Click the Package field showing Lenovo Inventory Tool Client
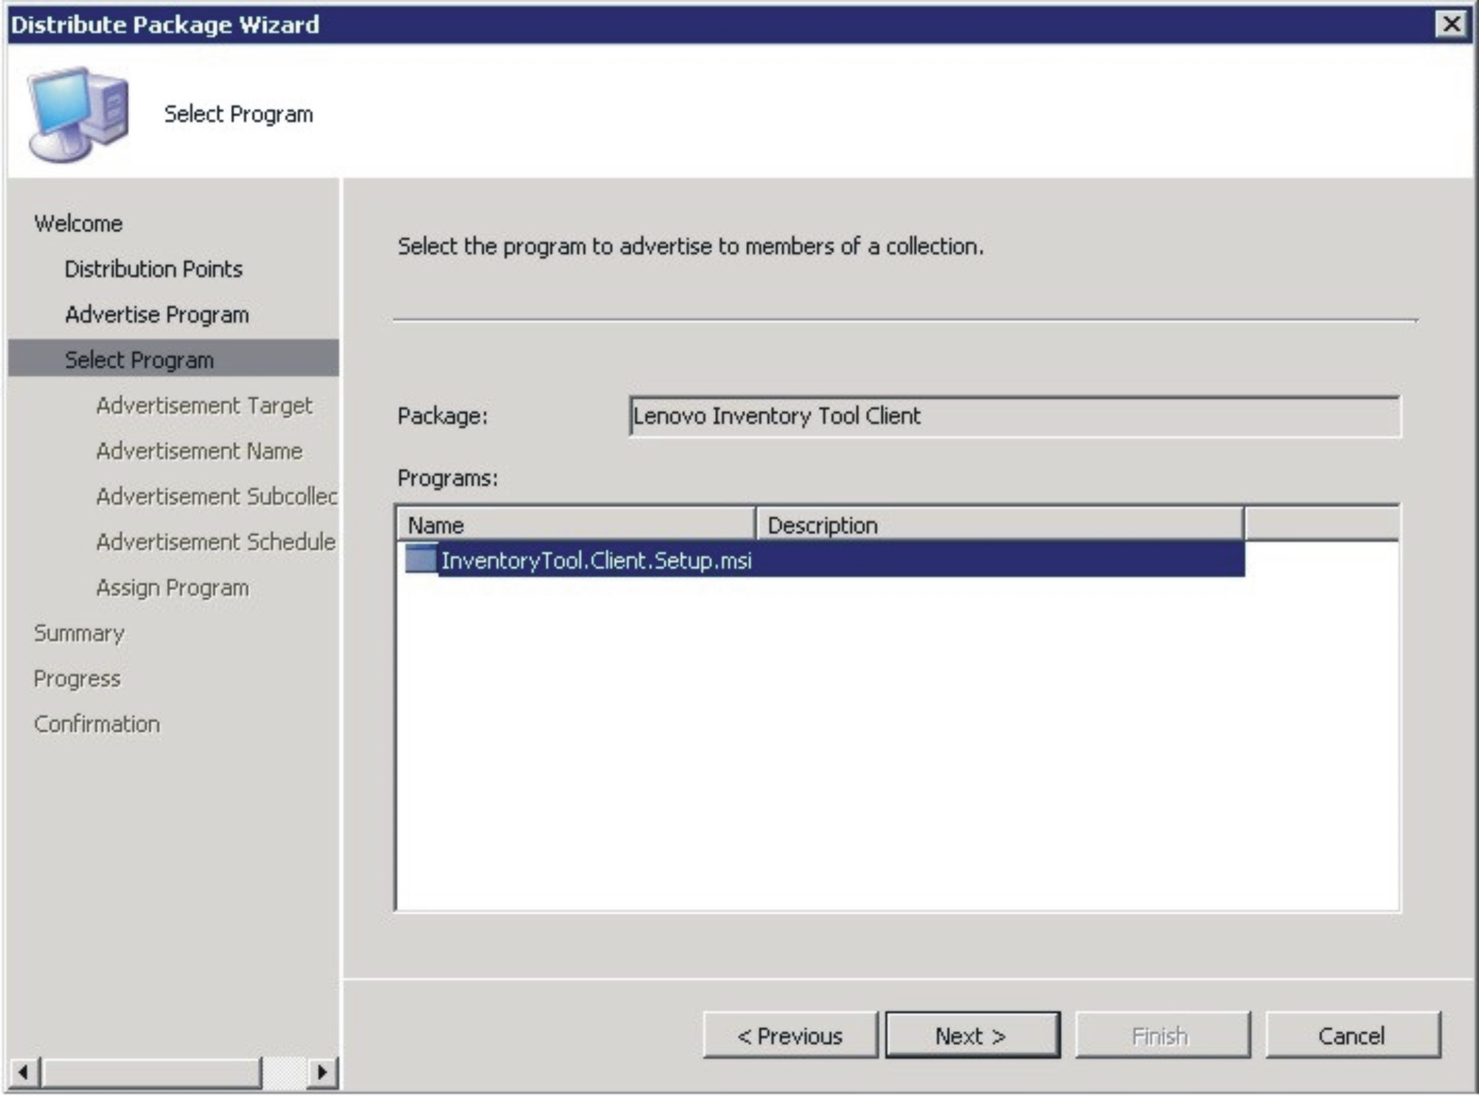Image resolution: width=1479 pixels, height=1096 pixels. (1014, 417)
